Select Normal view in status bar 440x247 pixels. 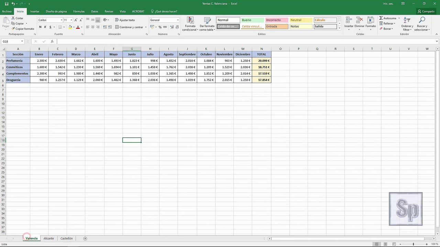[377, 244]
